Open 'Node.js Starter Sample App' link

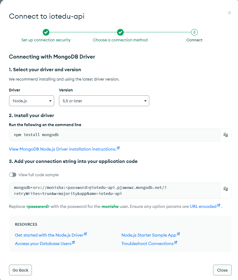[149, 235]
